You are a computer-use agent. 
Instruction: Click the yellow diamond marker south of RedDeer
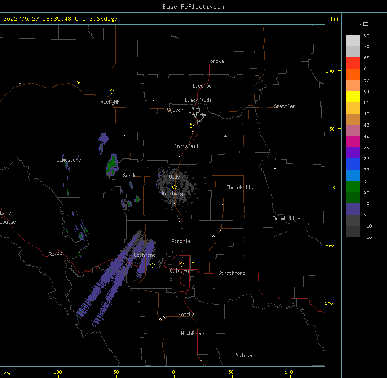191,126
